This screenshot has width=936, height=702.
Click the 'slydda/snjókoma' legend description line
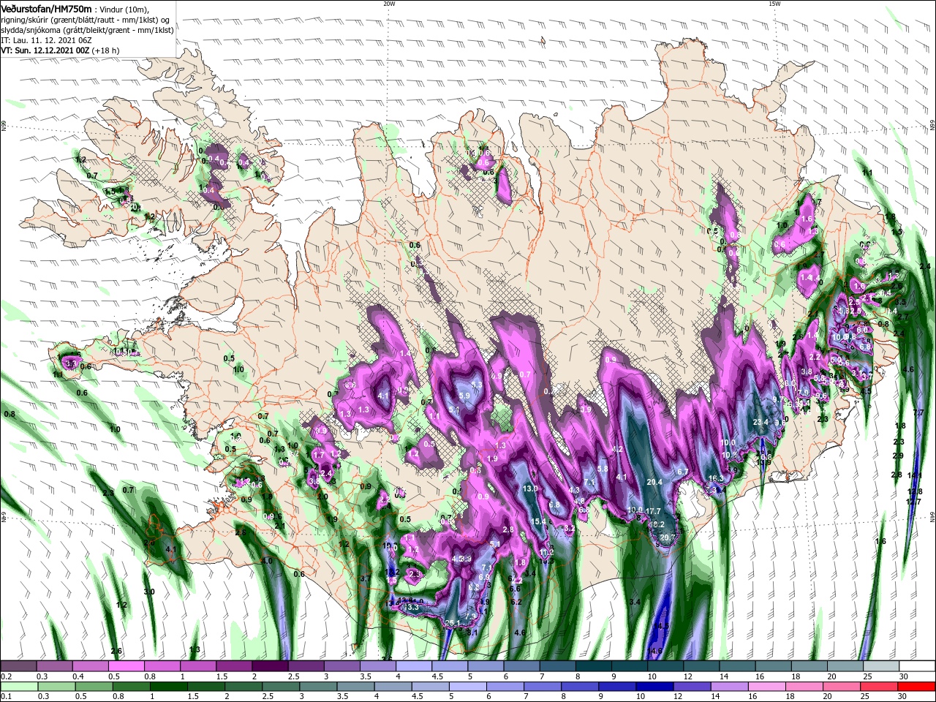[87, 30]
